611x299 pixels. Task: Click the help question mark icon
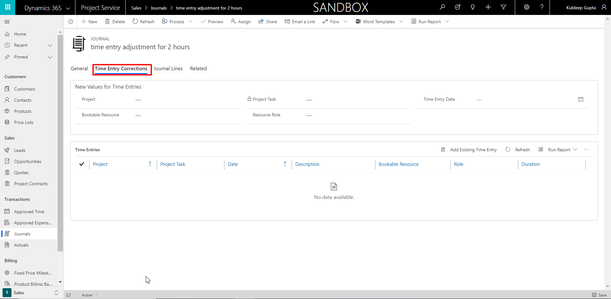pos(542,7)
